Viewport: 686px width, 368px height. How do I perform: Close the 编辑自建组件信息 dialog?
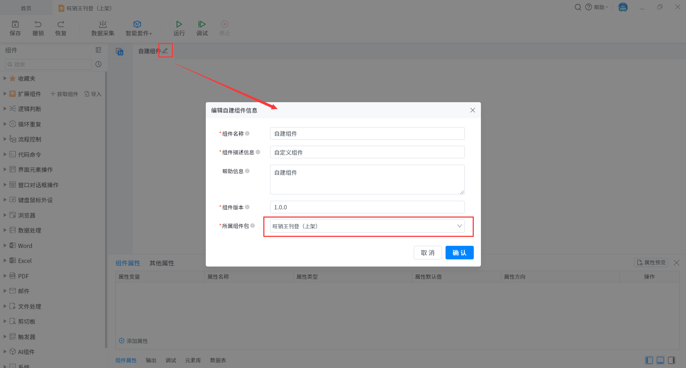click(472, 110)
